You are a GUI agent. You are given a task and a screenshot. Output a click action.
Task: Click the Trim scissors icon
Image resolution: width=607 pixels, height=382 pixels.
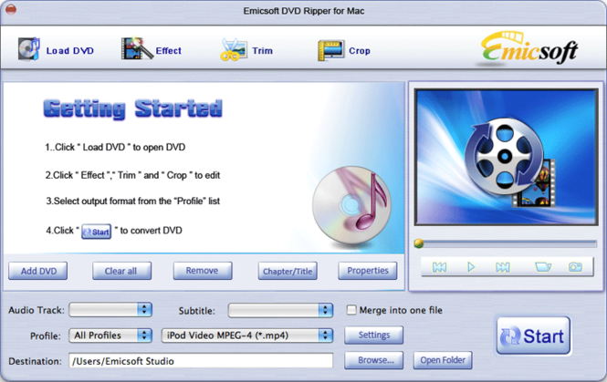click(234, 49)
